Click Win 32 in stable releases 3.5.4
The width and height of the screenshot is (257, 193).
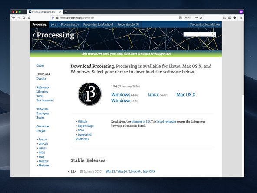point(110,171)
